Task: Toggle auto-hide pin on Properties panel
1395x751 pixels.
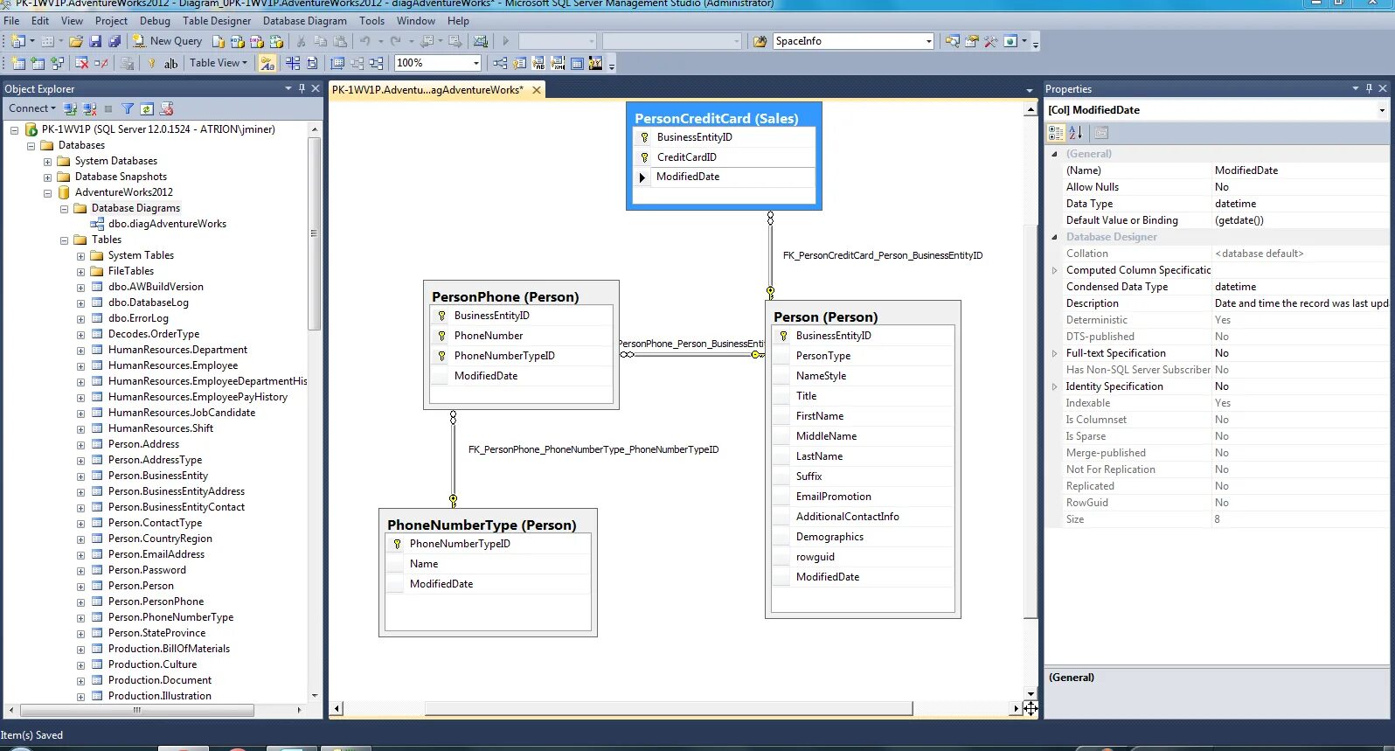Action: (1369, 88)
